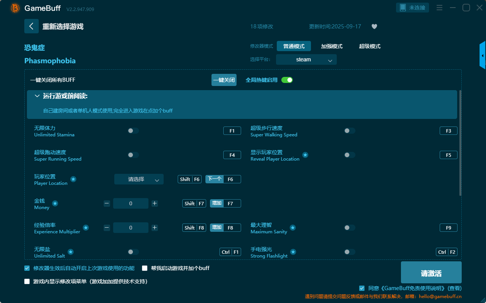Screen dimensions: 486x303
Task: Click the vertical scrollbar of the cheat list
Action: point(461,143)
